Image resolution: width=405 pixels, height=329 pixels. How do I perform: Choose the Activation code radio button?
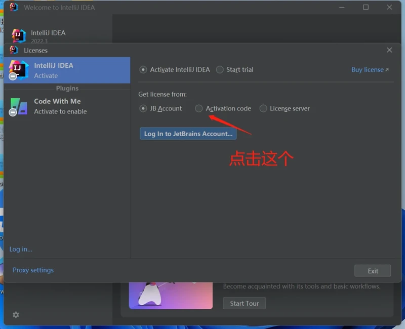(198, 108)
